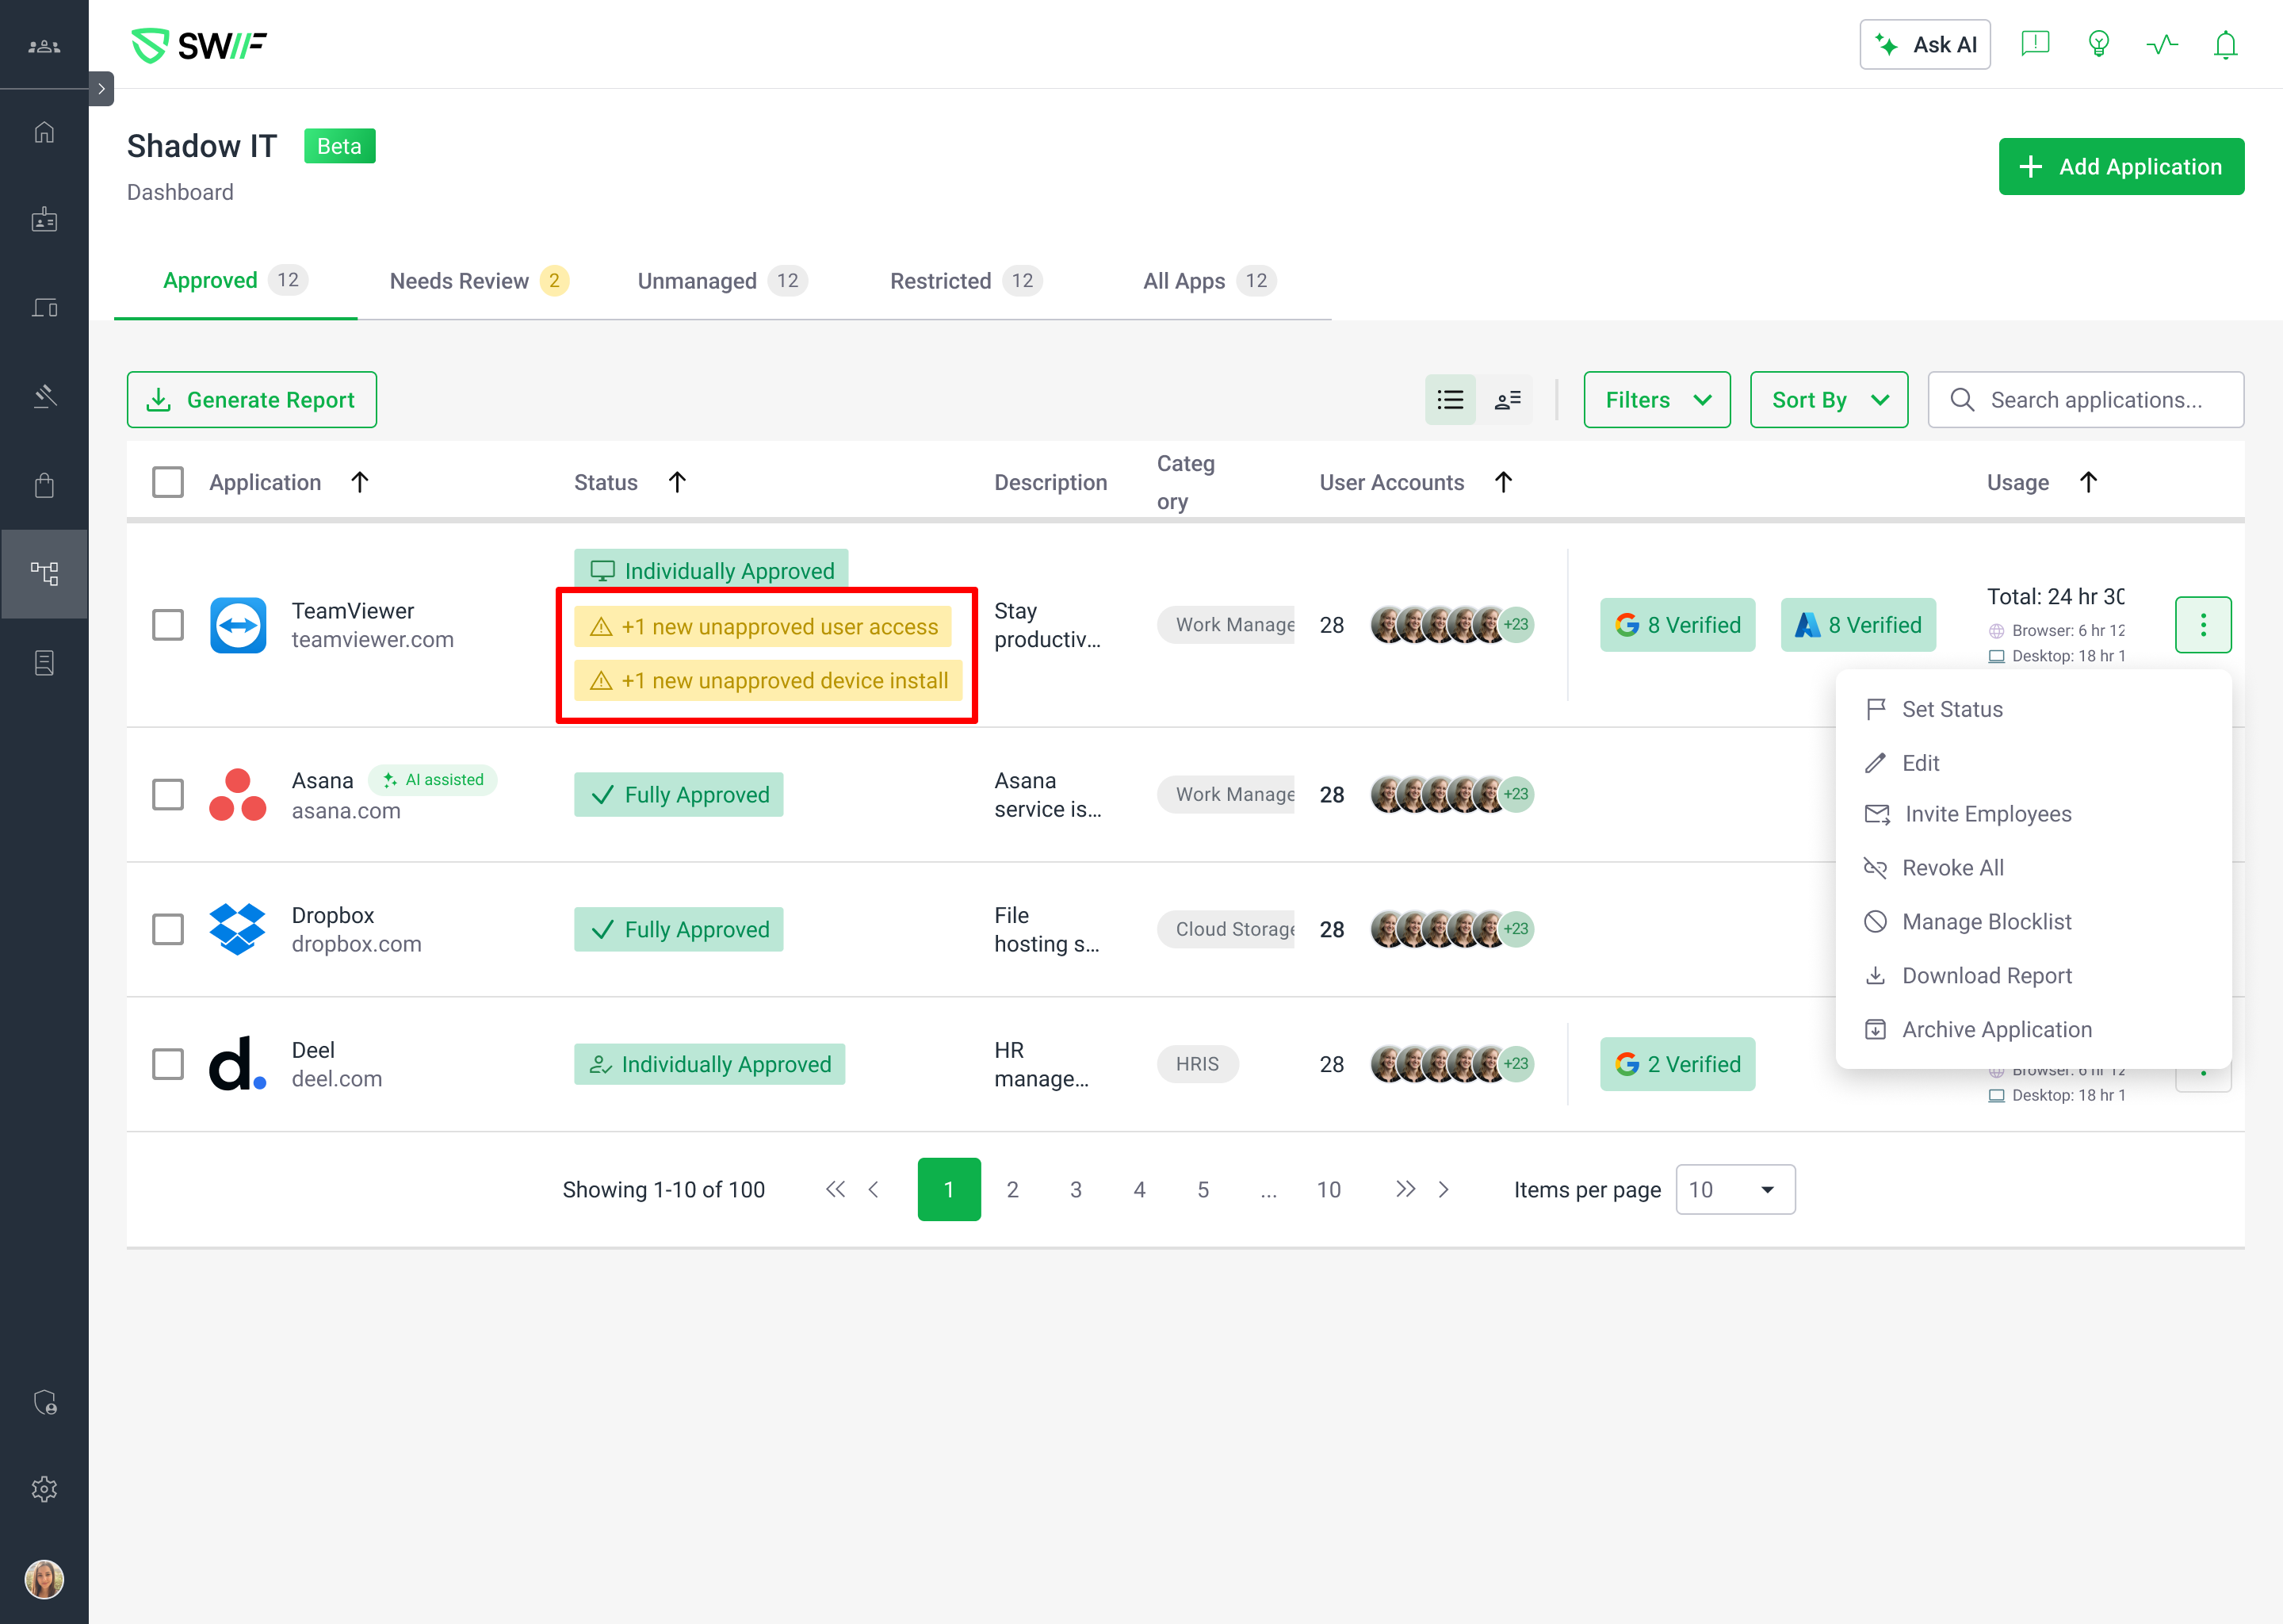Open the Sort By dropdown

pyautogui.click(x=1828, y=400)
